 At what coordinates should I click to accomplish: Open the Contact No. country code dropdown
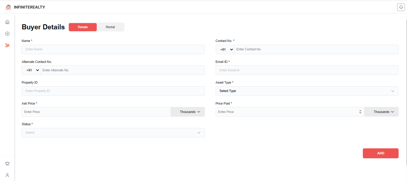pos(225,49)
